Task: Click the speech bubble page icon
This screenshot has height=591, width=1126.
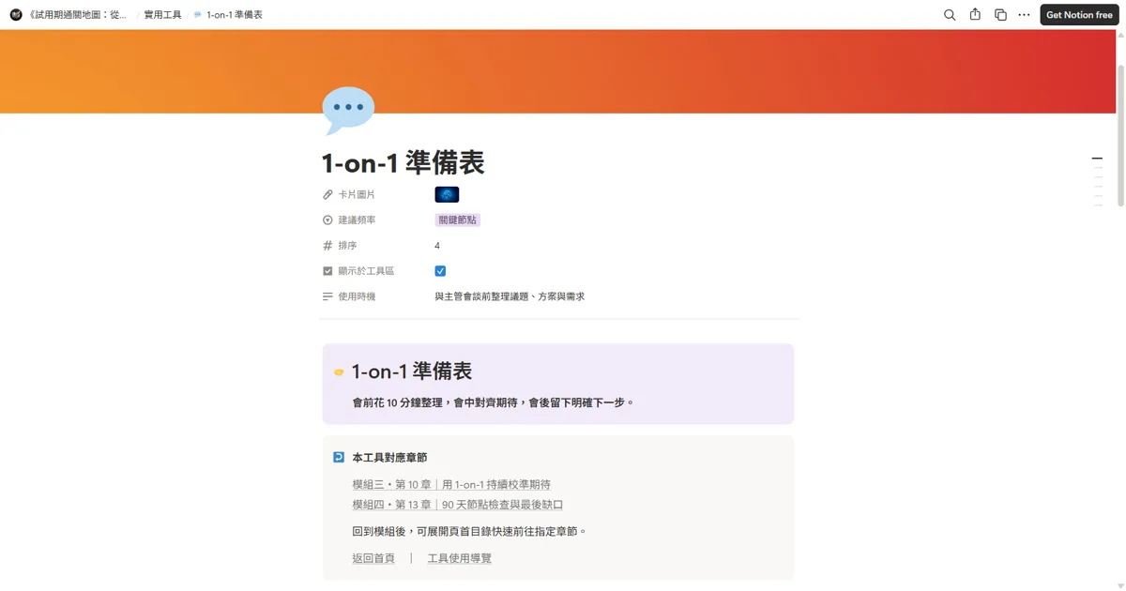Action: pos(348,110)
